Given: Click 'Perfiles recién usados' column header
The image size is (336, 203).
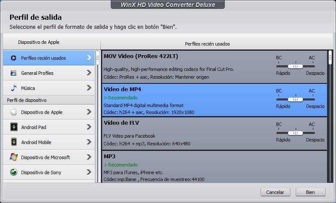Looking at the screenshot, I should pyautogui.click(x=207, y=44).
